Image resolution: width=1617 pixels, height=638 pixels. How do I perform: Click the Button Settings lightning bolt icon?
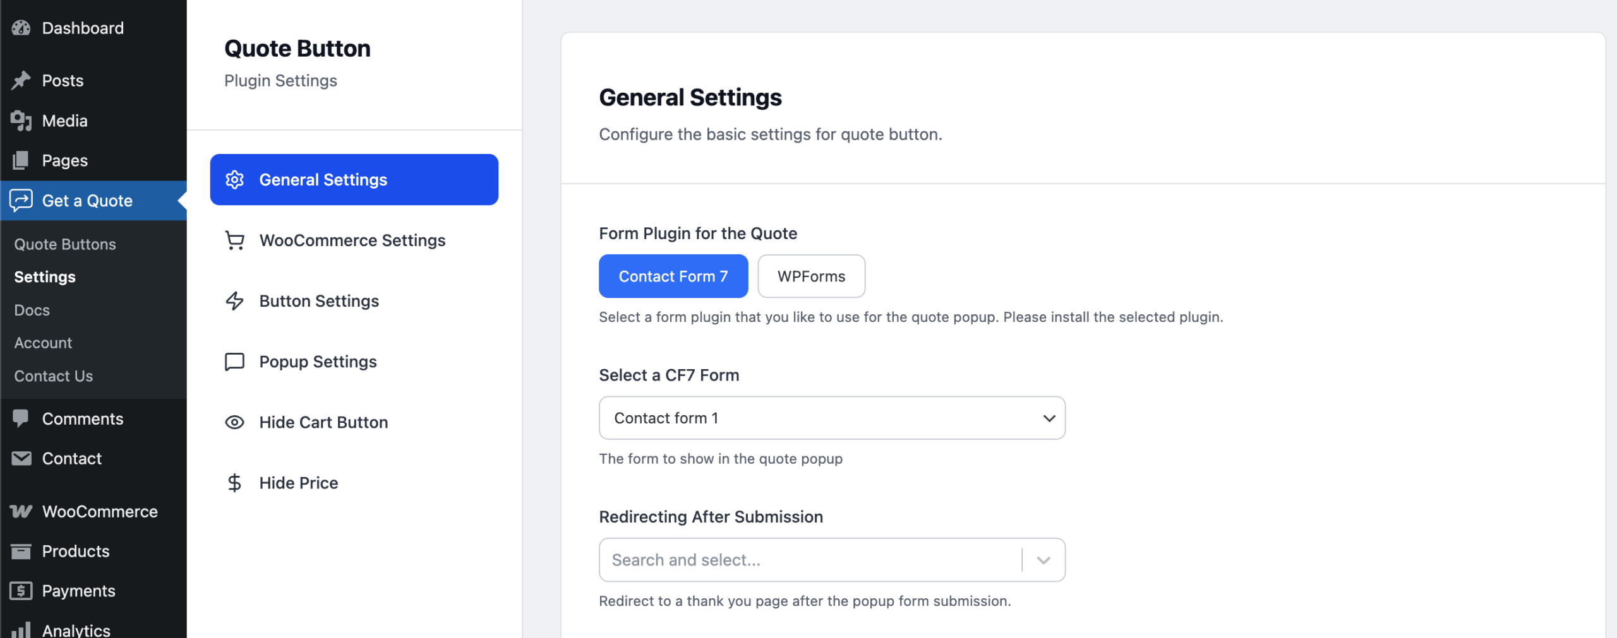[235, 301]
